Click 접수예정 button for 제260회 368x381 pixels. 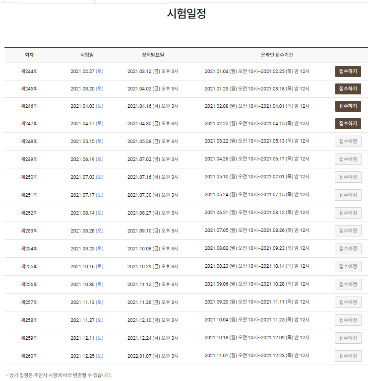click(x=348, y=356)
